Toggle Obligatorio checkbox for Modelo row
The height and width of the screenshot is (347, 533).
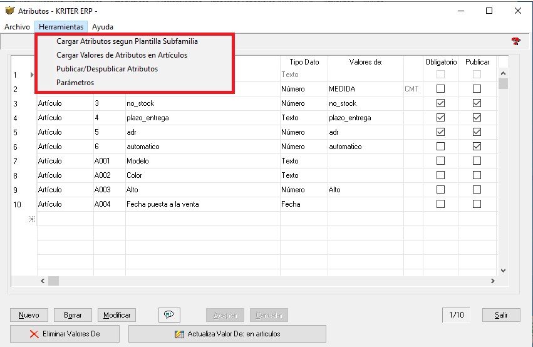(440, 161)
